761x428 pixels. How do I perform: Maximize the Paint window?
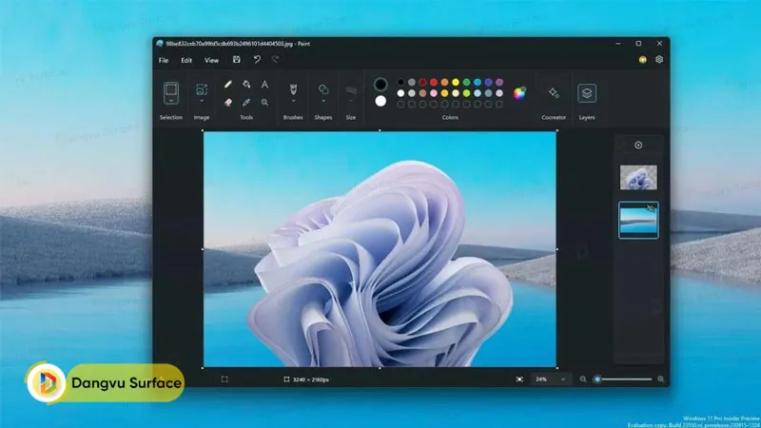pos(638,43)
